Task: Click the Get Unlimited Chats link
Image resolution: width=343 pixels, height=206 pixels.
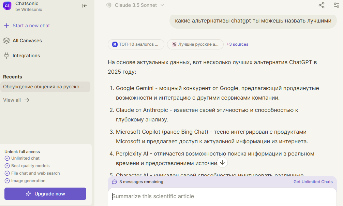Action: [x=313, y=182]
